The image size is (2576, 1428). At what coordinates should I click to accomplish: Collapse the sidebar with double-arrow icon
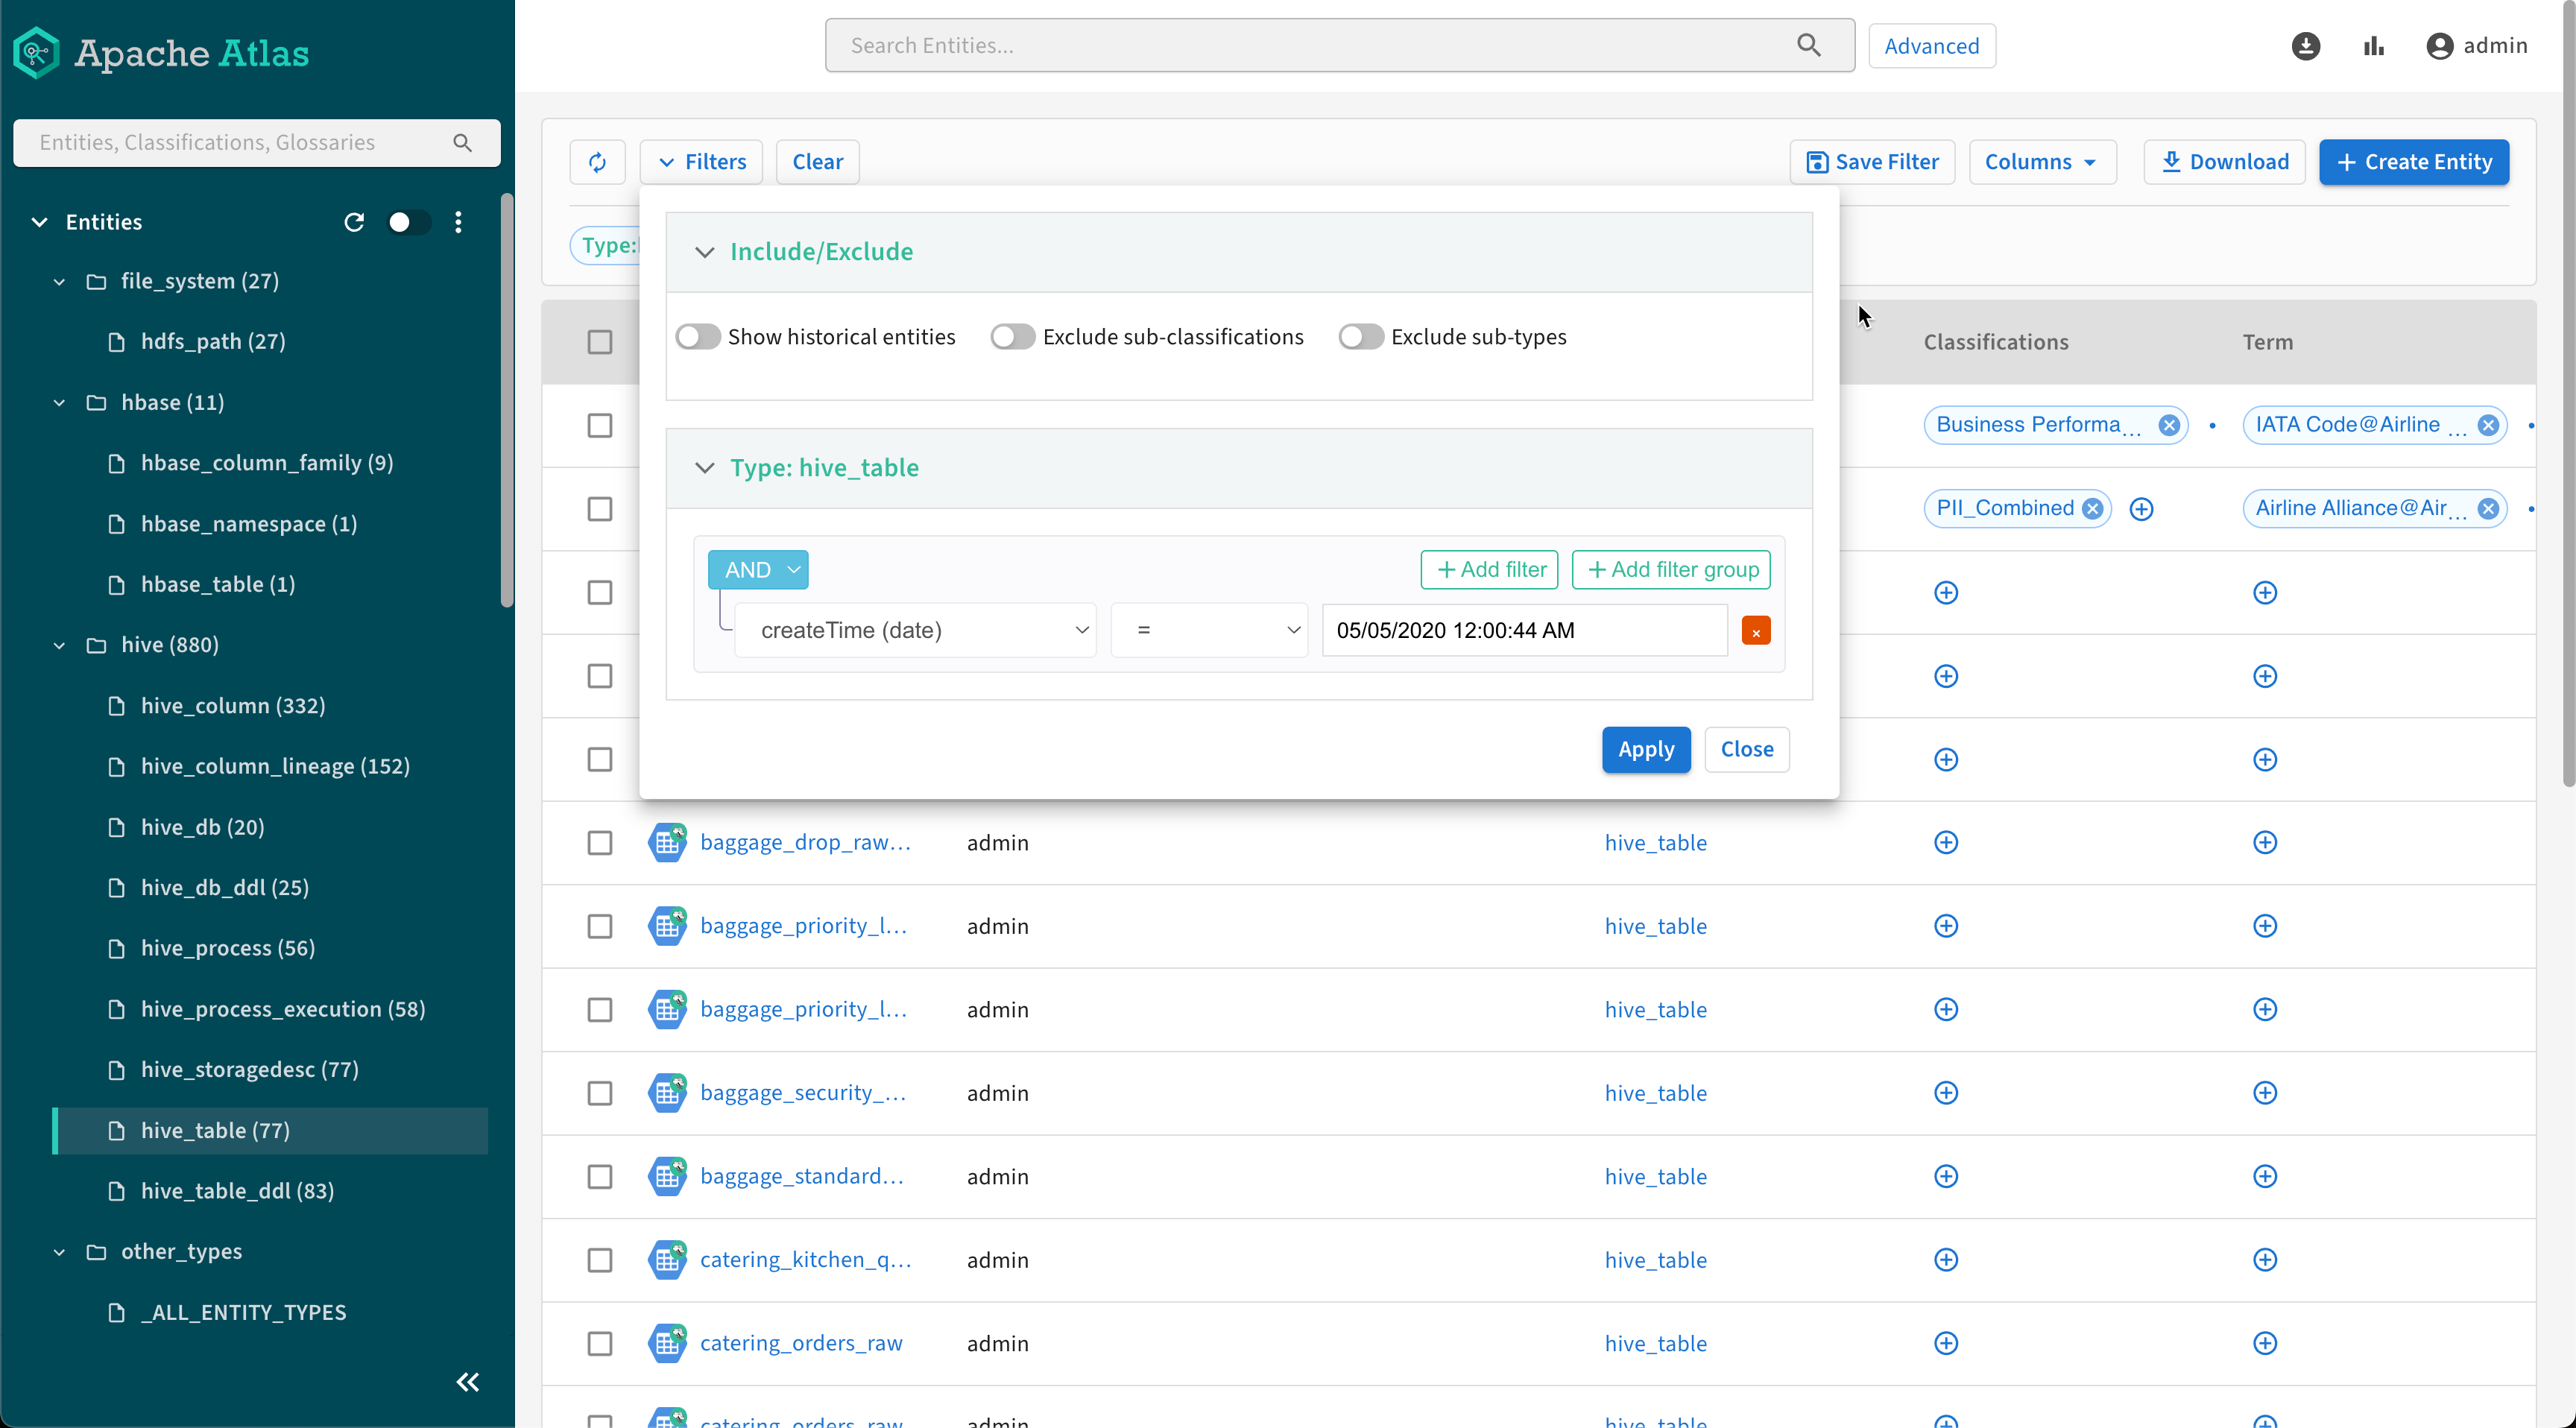click(x=467, y=1382)
